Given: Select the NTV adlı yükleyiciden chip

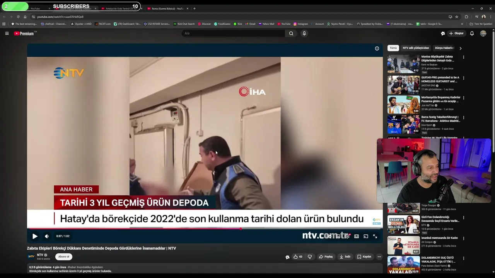Looking at the screenshot, I should [416, 48].
